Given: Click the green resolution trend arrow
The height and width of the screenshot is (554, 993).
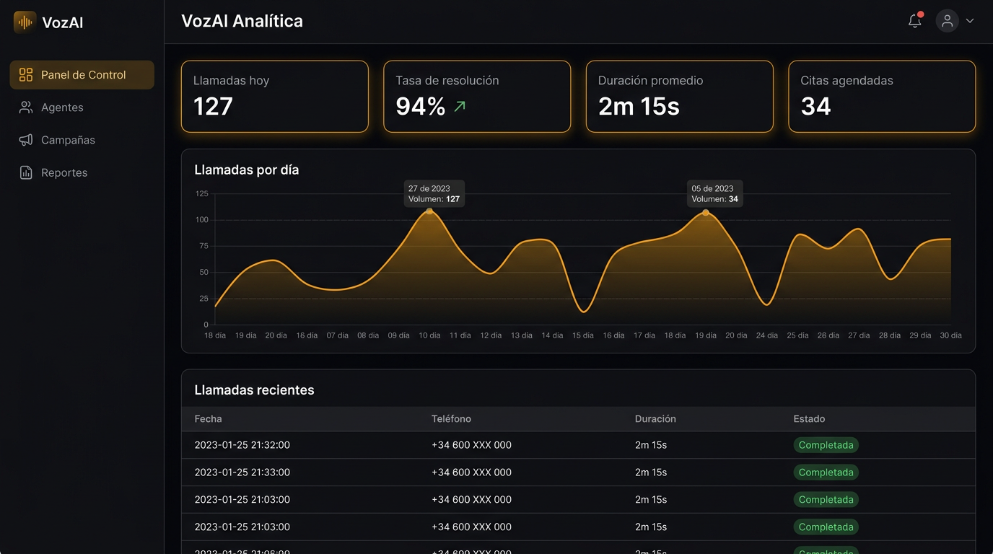Looking at the screenshot, I should pos(460,107).
